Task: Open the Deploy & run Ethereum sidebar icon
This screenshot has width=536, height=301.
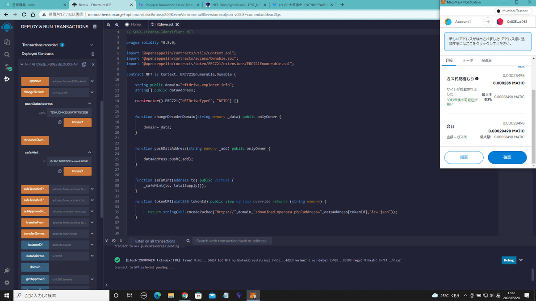Action: [x=7, y=79]
